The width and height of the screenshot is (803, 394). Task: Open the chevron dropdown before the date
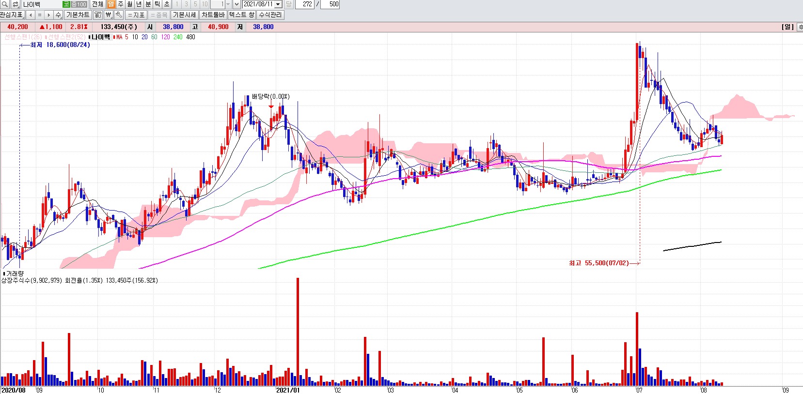click(x=236, y=4)
